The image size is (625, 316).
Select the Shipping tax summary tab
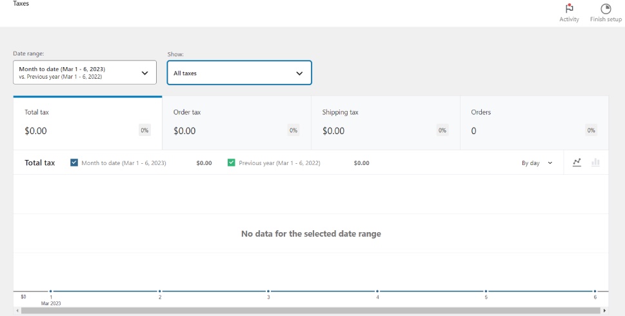[x=385, y=123]
